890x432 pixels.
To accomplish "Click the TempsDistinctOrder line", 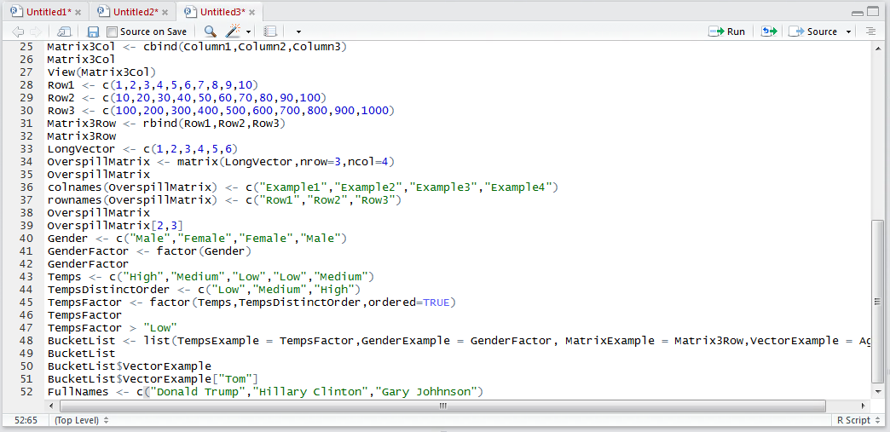I will tap(204, 290).
